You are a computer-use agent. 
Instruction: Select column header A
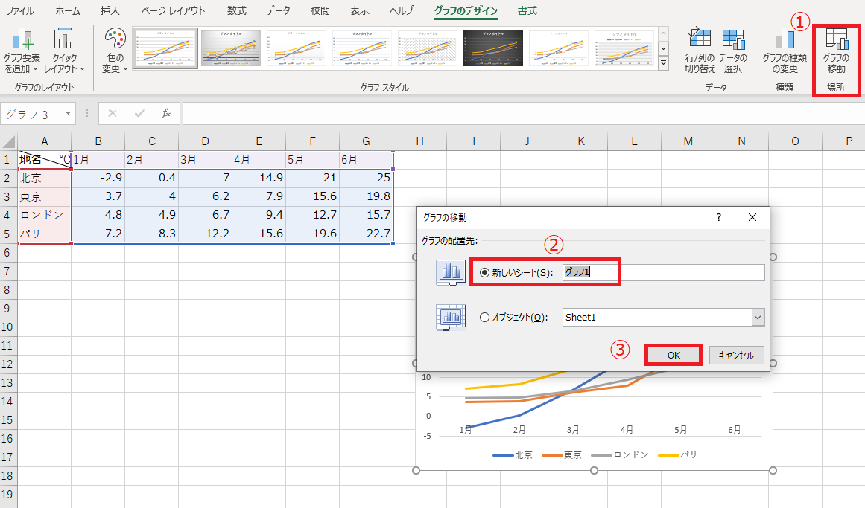(x=44, y=141)
